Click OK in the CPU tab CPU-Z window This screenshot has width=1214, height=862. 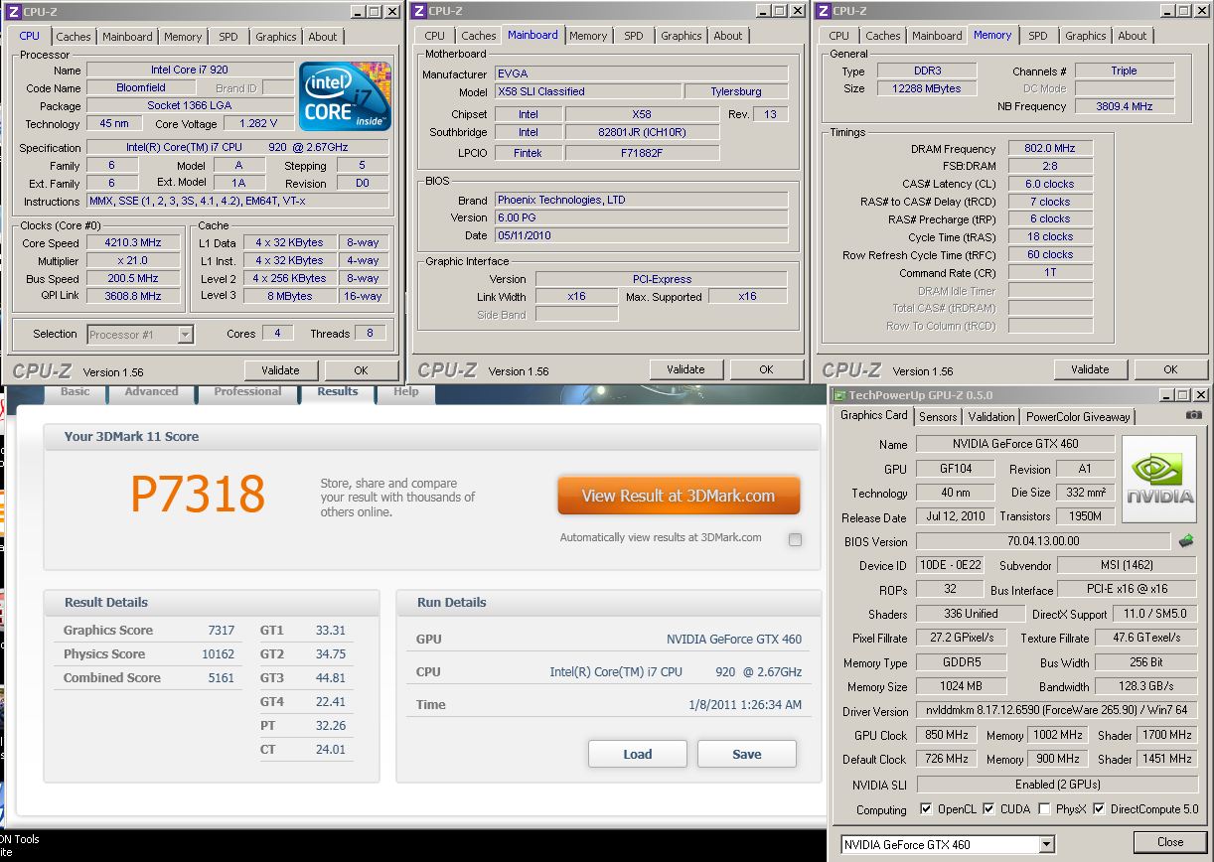point(361,370)
